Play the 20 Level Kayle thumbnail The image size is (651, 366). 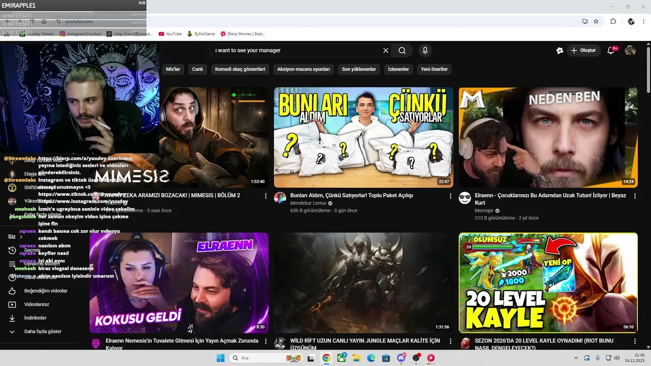point(548,283)
